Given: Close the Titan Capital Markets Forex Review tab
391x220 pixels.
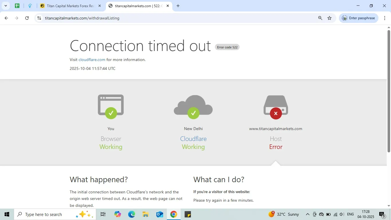Looking at the screenshot, I should click(x=100, y=6).
